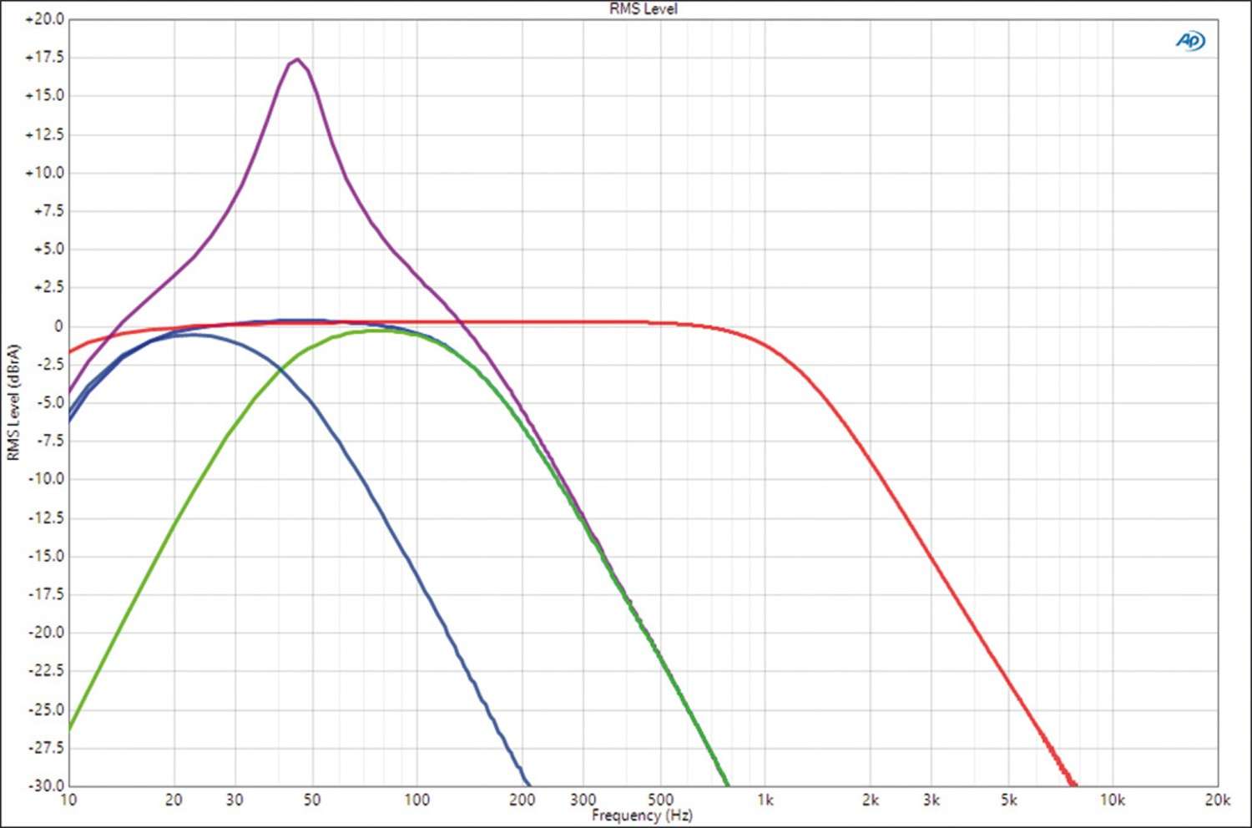Click the 10k frequency tick label
The image size is (1252, 828).
tap(1113, 800)
